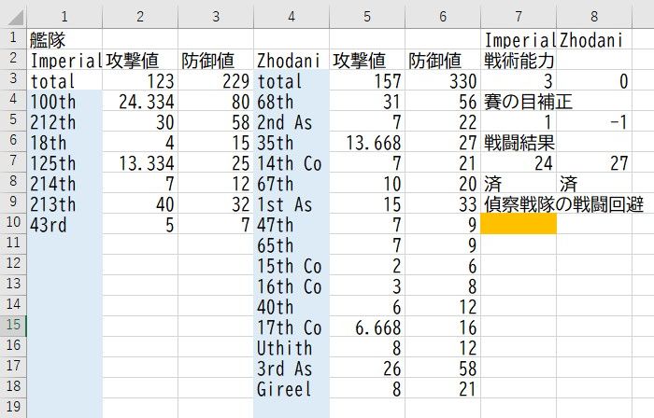Click the value 24.334
The height and width of the screenshot is (418, 654).
pos(140,101)
